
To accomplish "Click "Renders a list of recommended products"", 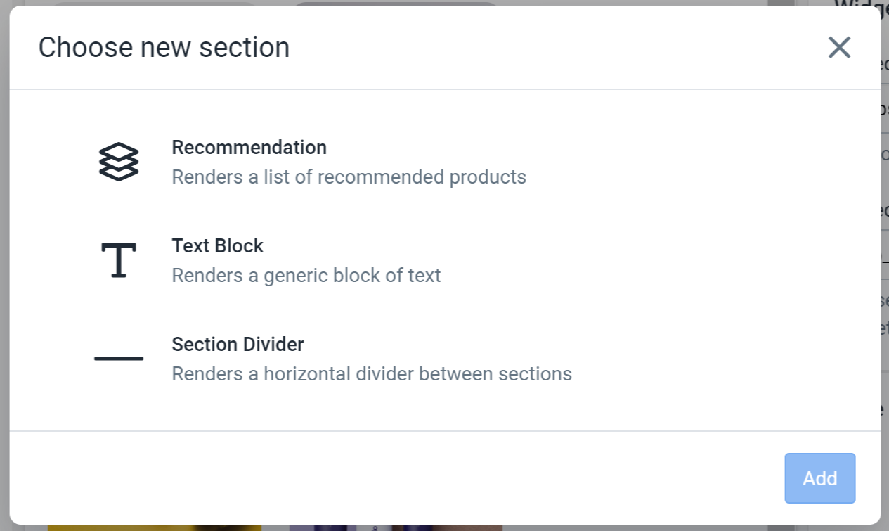I will pos(349,177).
